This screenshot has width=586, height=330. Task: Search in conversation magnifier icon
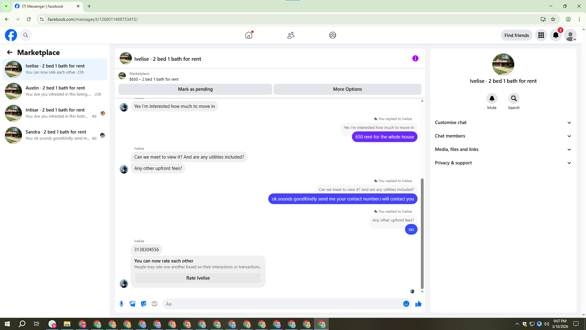[514, 98]
